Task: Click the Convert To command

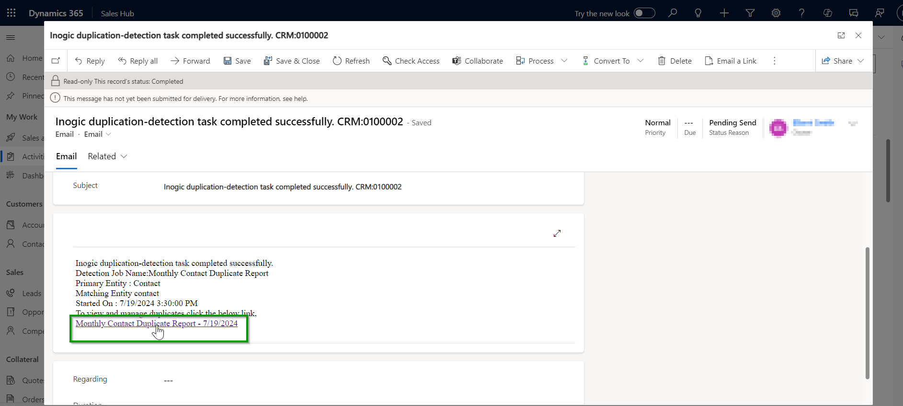Action: tap(606, 61)
